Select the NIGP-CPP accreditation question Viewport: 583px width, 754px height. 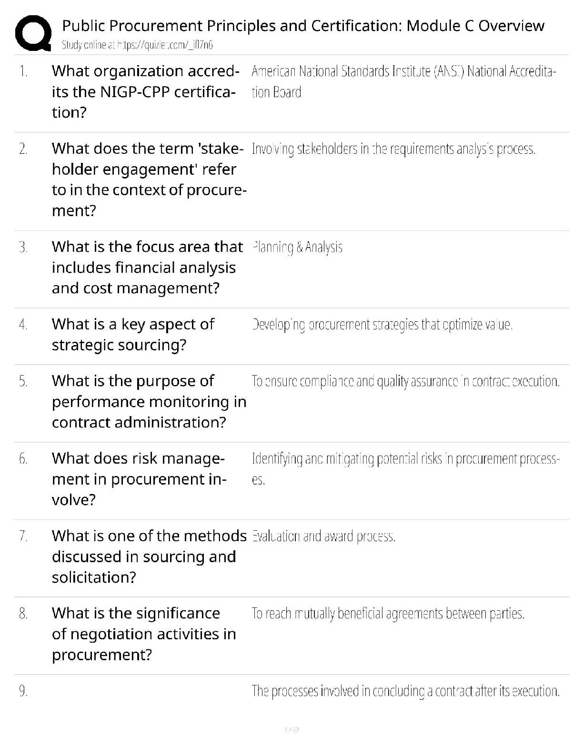pyautogui.click(x=145, y=91)
